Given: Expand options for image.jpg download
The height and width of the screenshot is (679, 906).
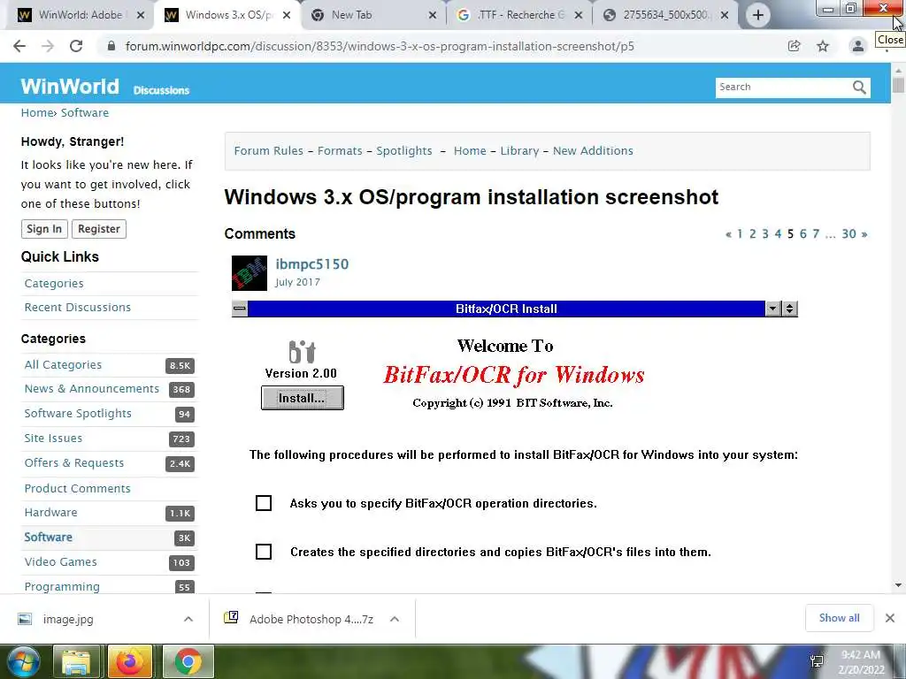Looking at the screenshot, I should coord(188,619).
